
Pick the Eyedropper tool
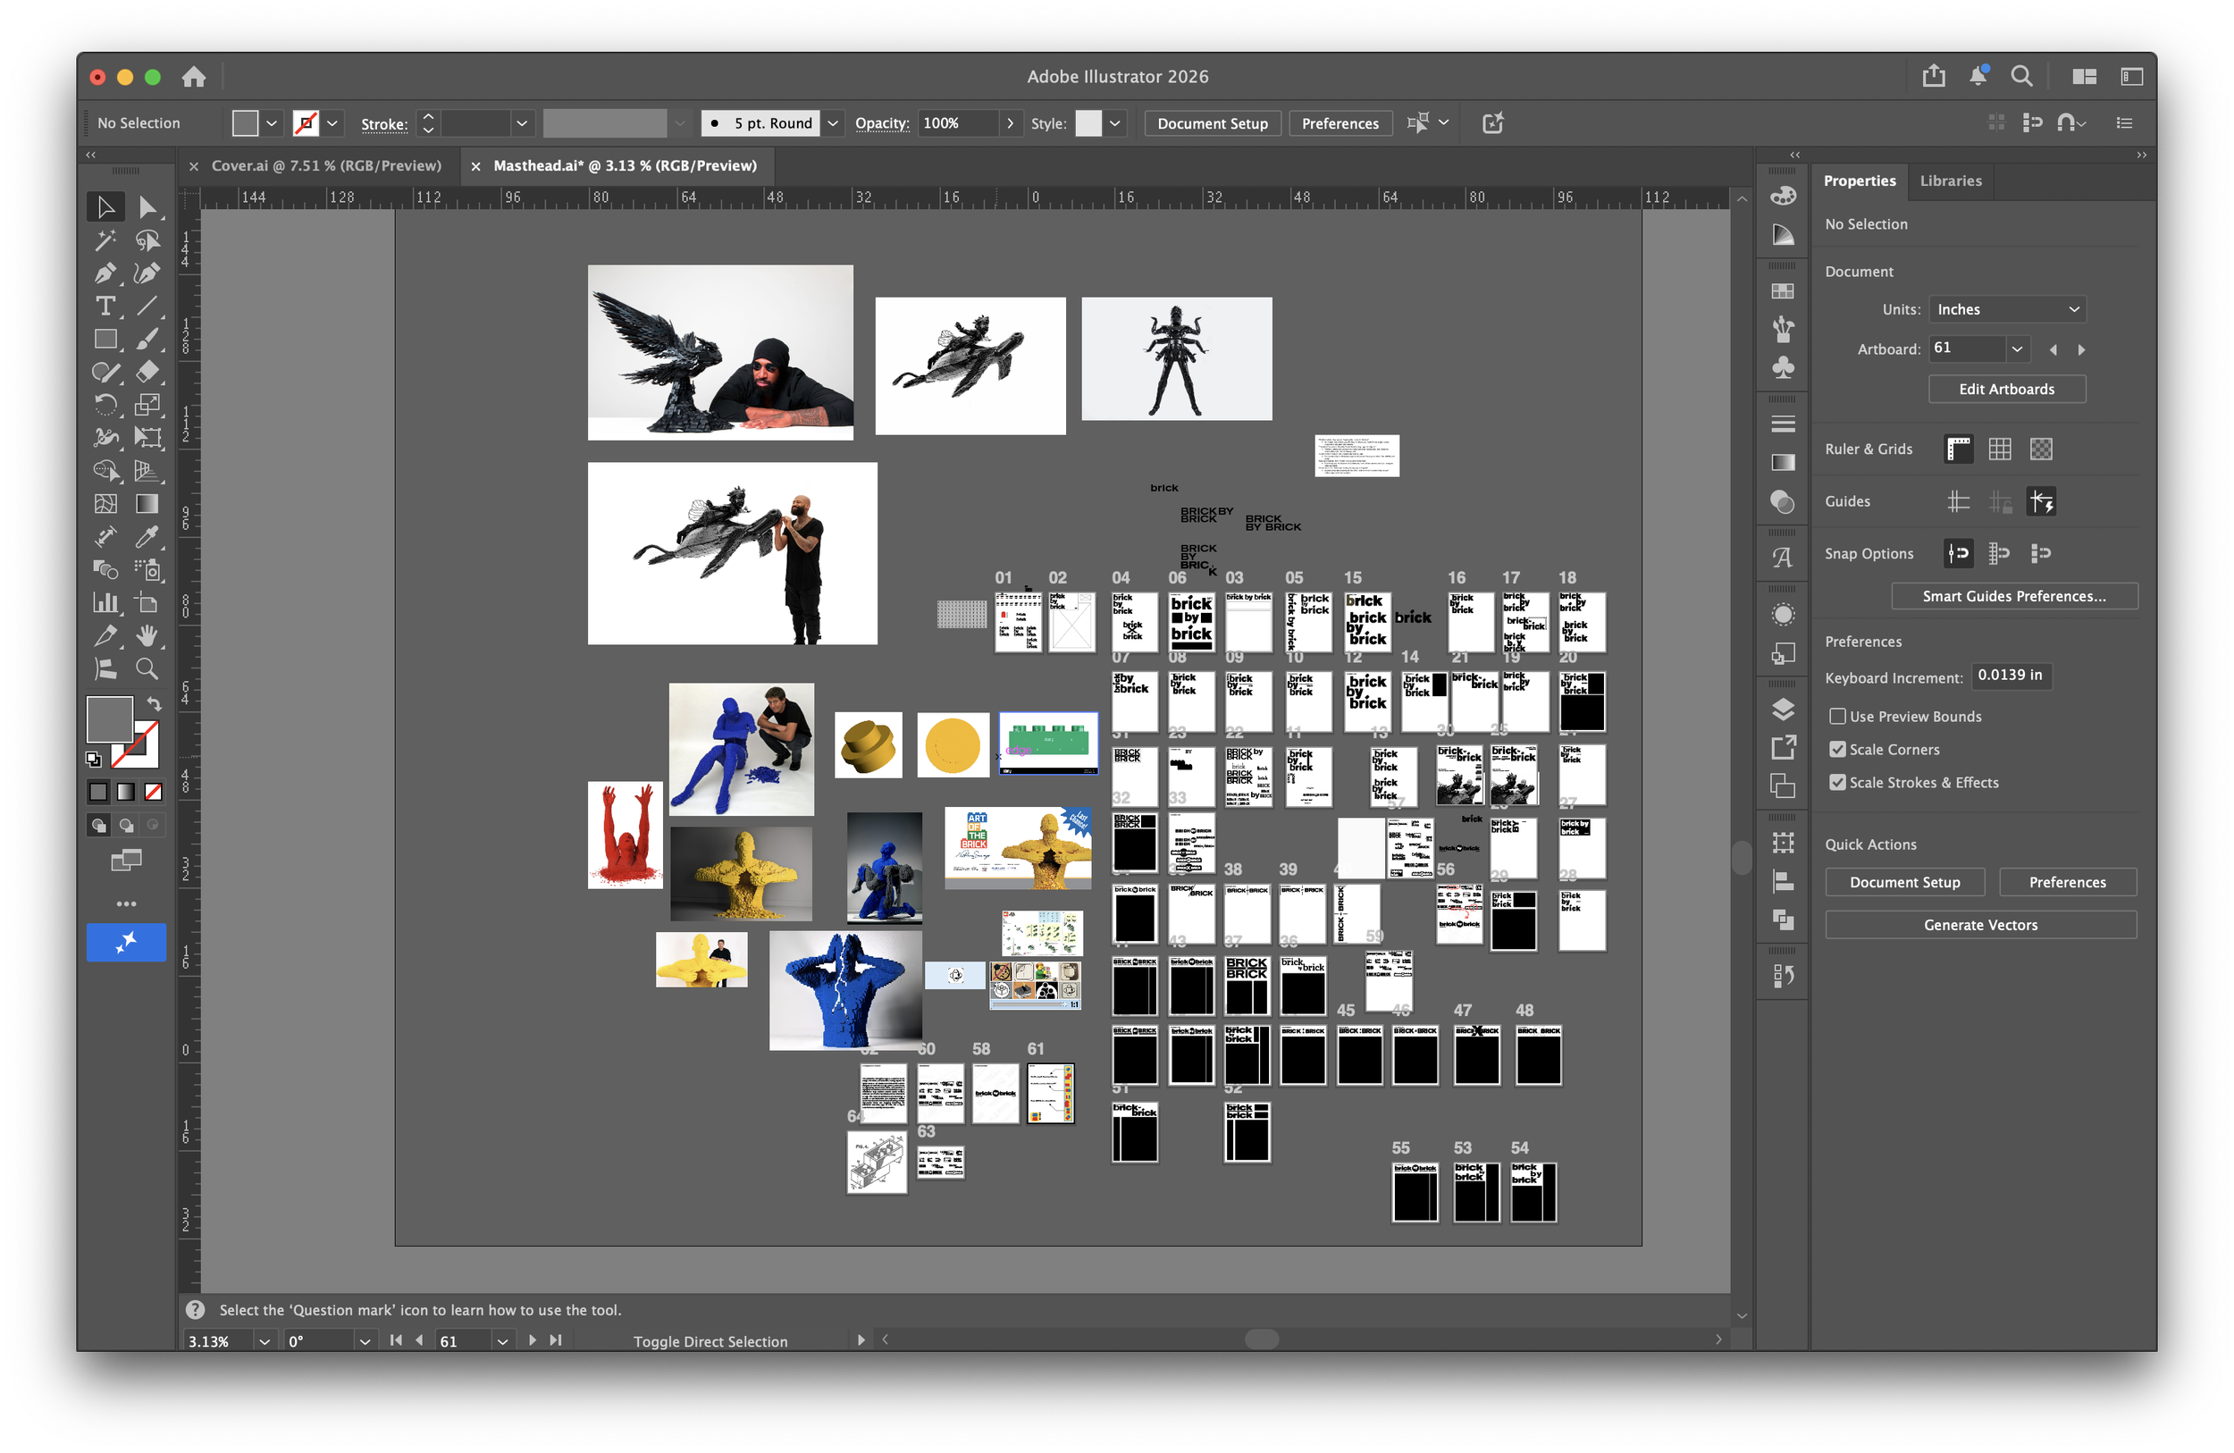(147, 537)
